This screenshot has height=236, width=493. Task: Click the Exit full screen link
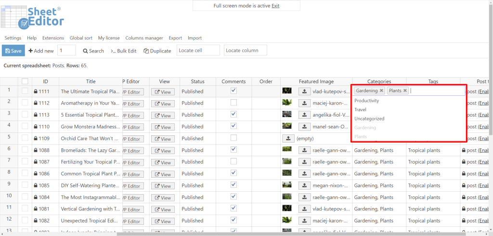coord(275,6)
